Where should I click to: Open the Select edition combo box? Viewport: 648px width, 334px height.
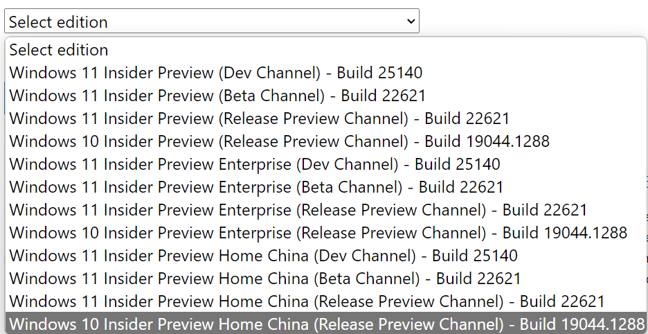(x=212, y=21)
